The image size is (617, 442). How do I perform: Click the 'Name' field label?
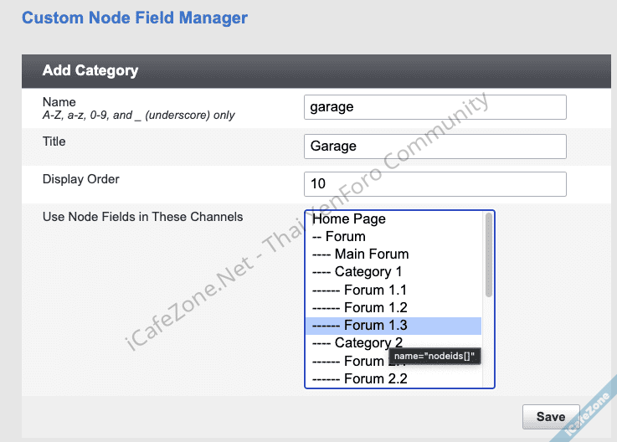(59, 102)
